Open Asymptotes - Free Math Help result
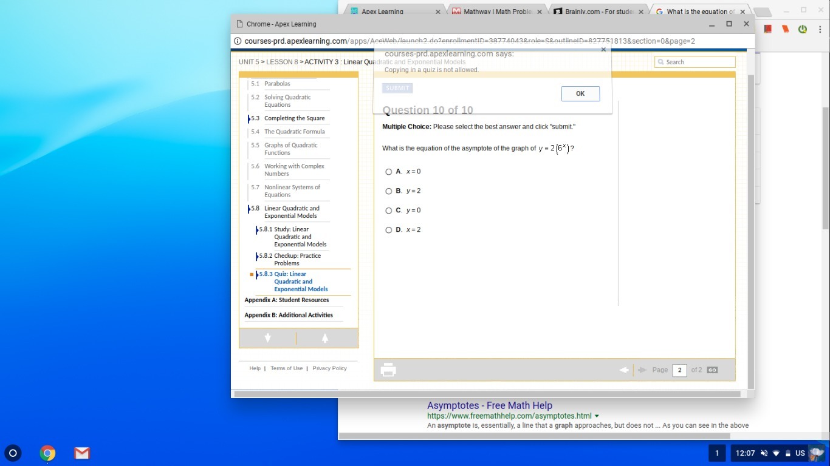 pos(490,406)
